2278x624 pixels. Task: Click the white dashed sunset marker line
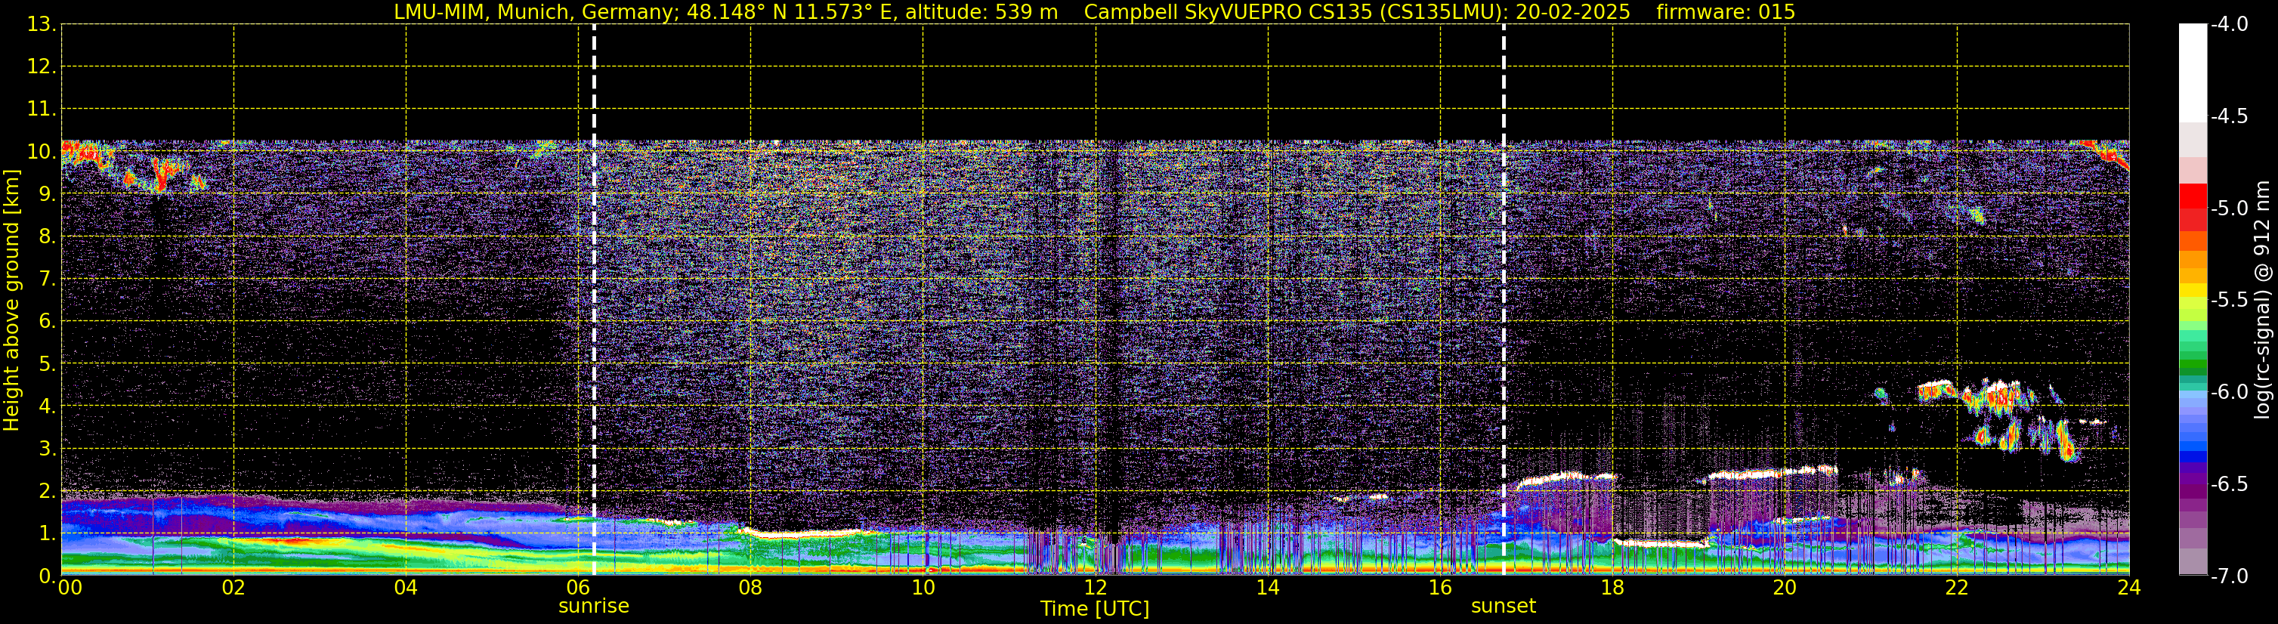click(1504, 301)
